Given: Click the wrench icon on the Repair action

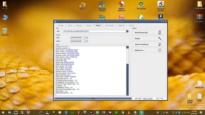Looking at the screenshot, I should tap(160, 38).
